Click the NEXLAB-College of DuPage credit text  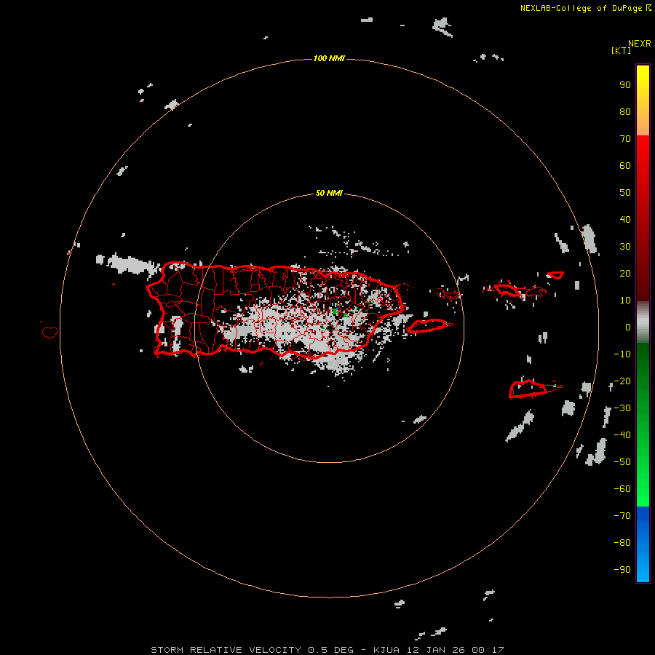click(x=581, y=8)
